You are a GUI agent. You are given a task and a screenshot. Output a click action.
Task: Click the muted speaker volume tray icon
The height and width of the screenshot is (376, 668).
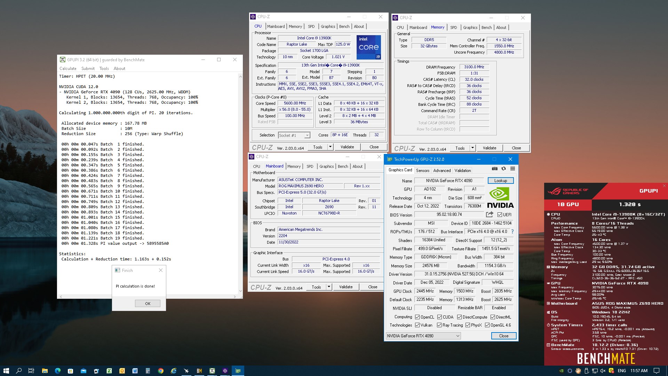603,371
